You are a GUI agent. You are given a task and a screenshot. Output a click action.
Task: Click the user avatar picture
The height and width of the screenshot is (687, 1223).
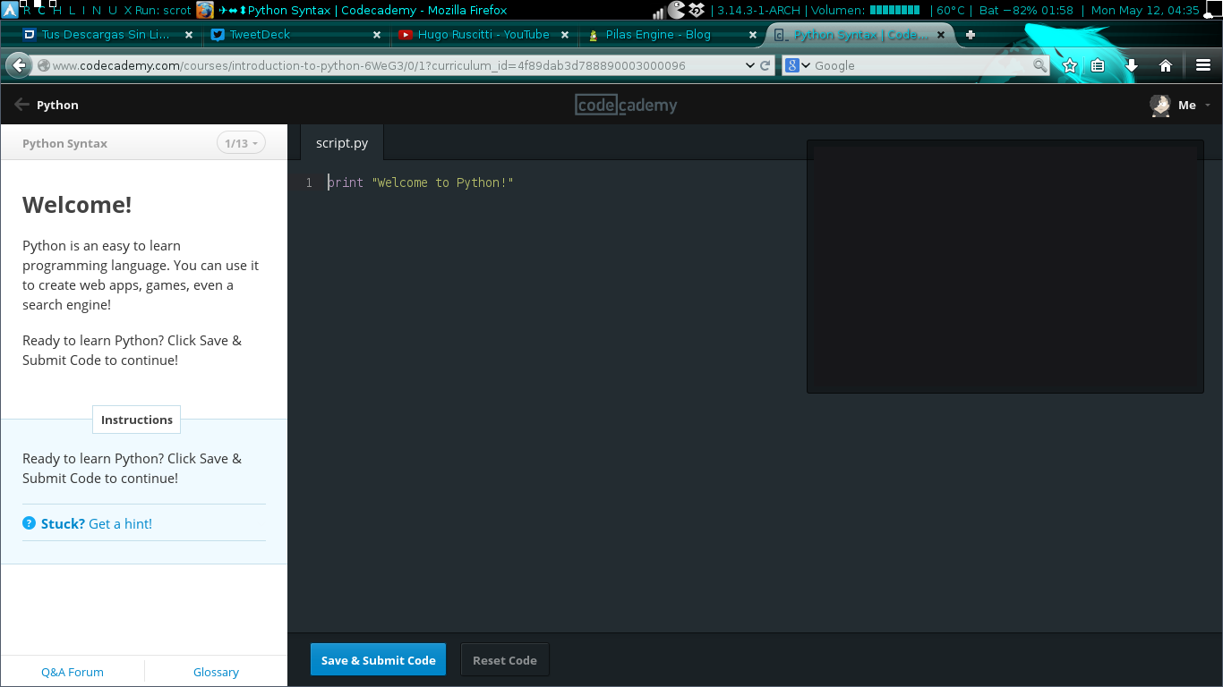[1160, 105]
